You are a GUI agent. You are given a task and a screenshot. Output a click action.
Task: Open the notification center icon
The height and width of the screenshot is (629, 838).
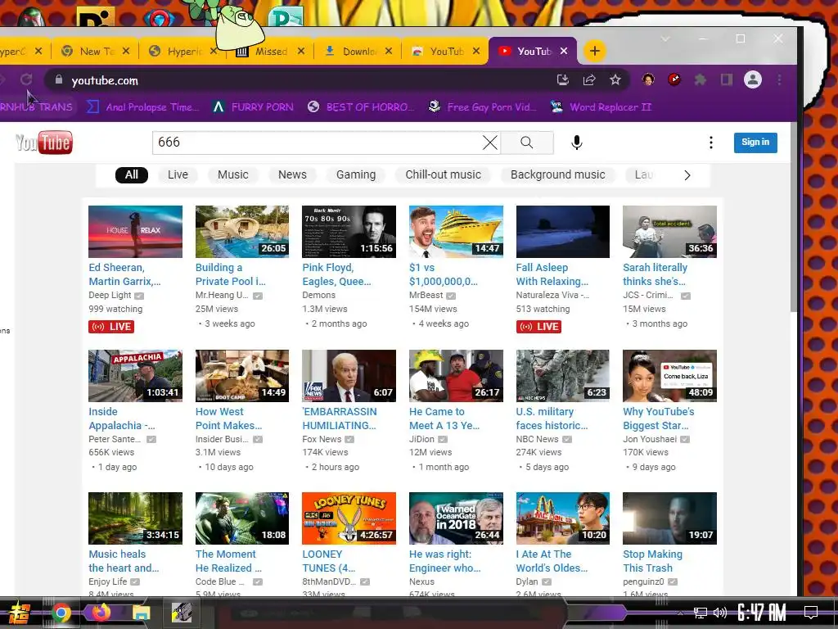pyautogui.click(x=811, y=612)
